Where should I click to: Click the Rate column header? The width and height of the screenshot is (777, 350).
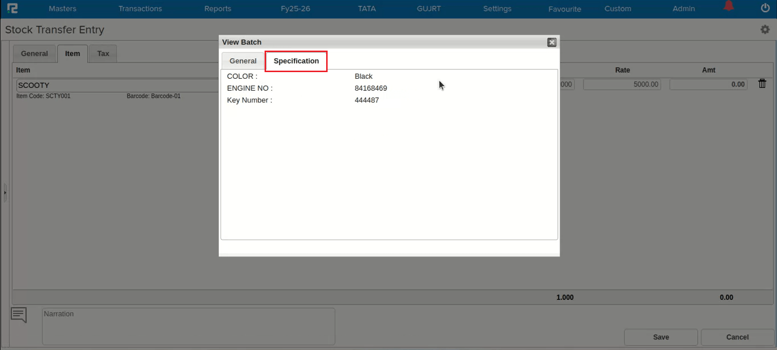(x=622, y=70)
